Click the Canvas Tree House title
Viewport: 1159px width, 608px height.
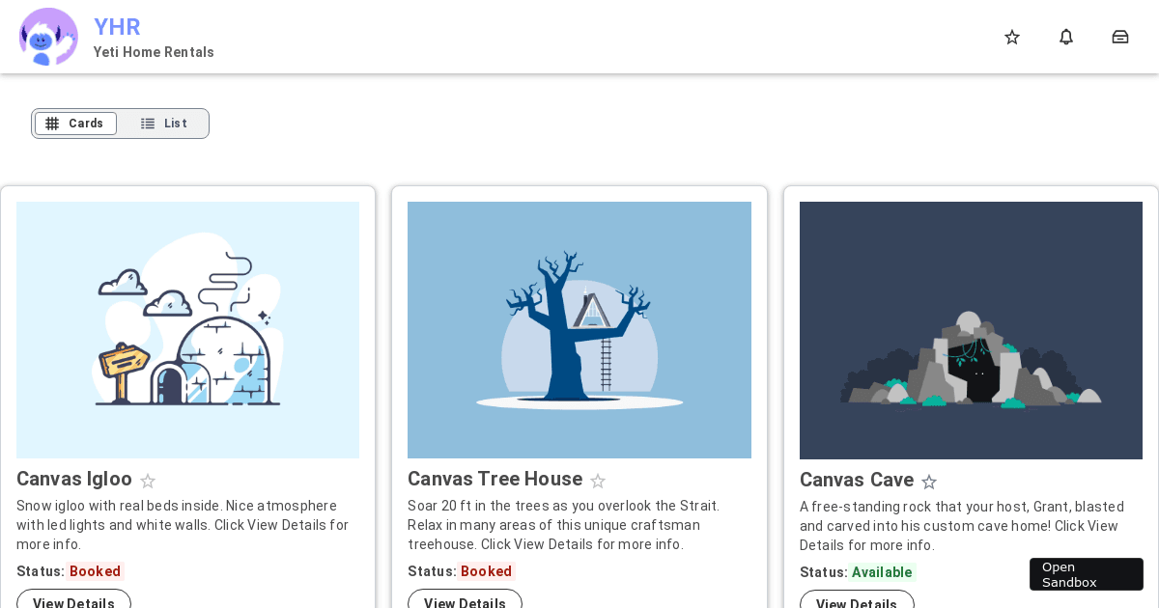pos(495,479)
